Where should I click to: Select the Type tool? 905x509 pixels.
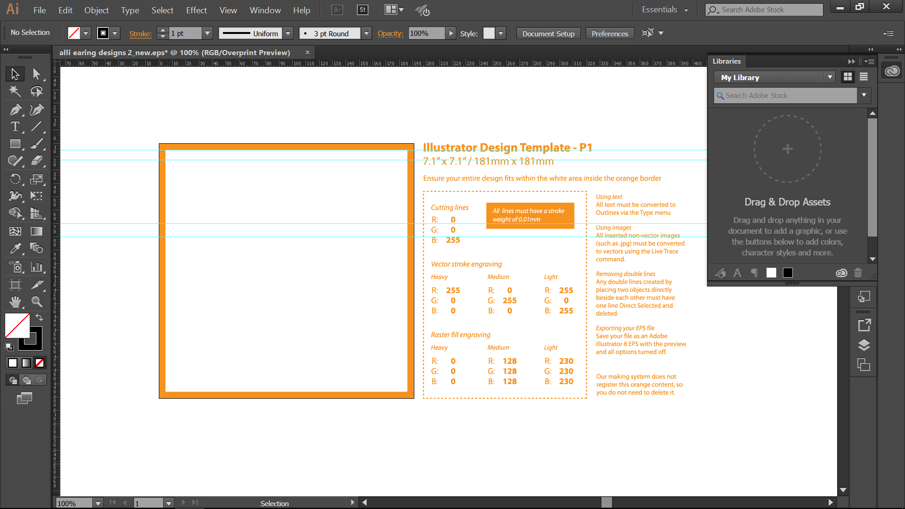pos(15,126)
